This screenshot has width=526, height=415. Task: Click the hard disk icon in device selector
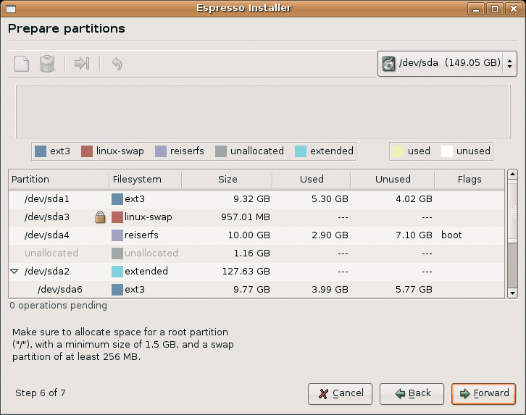(x=388, y=63)
